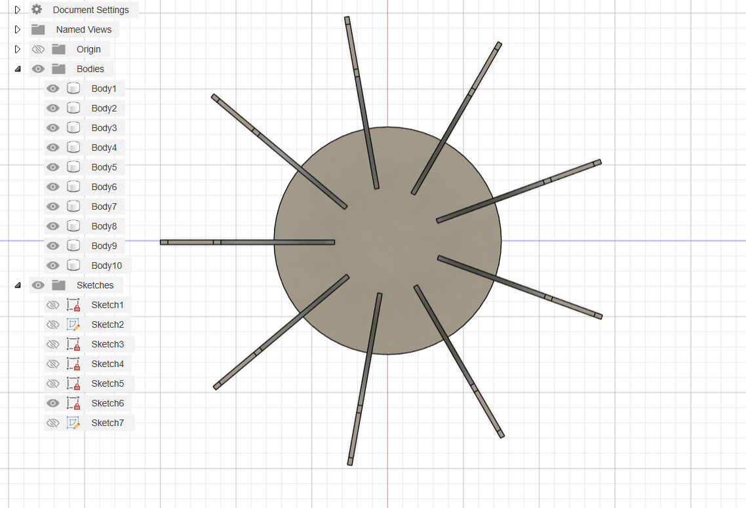This screenshot has height=508, width=746.
Task: Expand the Origin tree node
Action: tap(17, 49)
